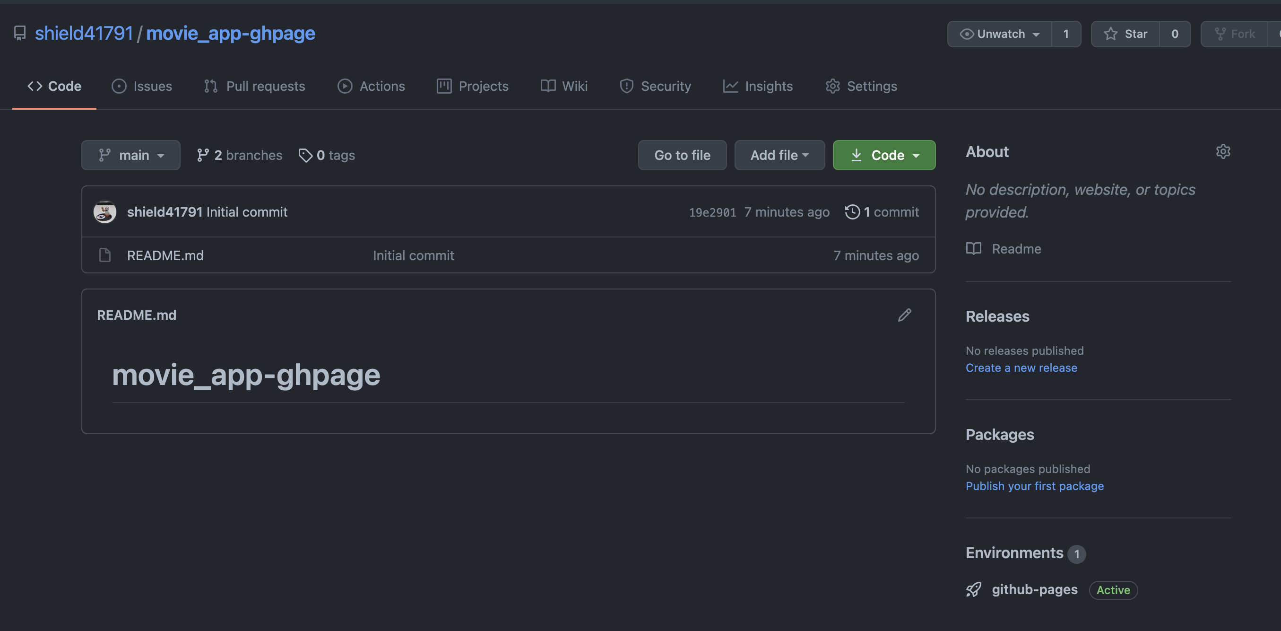The image size is (1281, 631).
Task: Open the Pull requests tab
Action: (254, 86)
